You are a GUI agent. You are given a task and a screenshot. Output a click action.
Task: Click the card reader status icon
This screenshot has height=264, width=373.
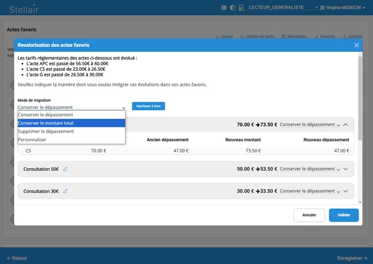[x=241, y=8]
